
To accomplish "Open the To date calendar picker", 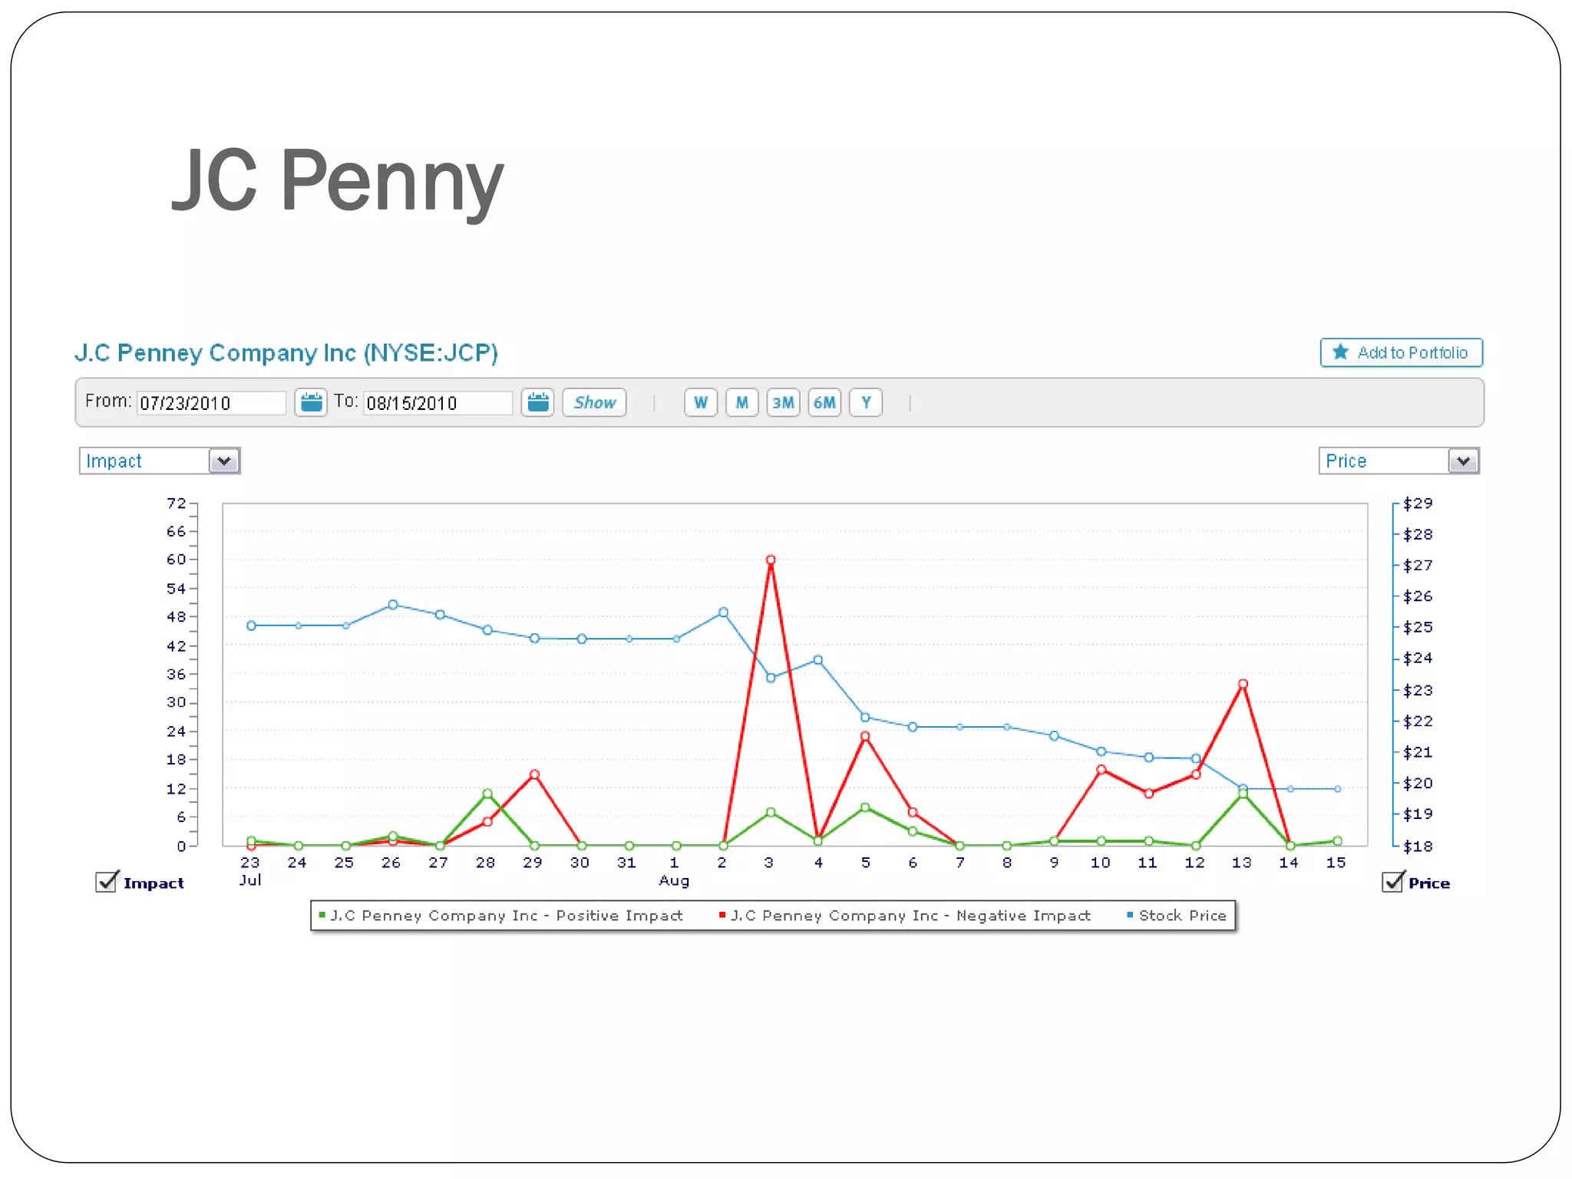I will (x=538, y=402).
